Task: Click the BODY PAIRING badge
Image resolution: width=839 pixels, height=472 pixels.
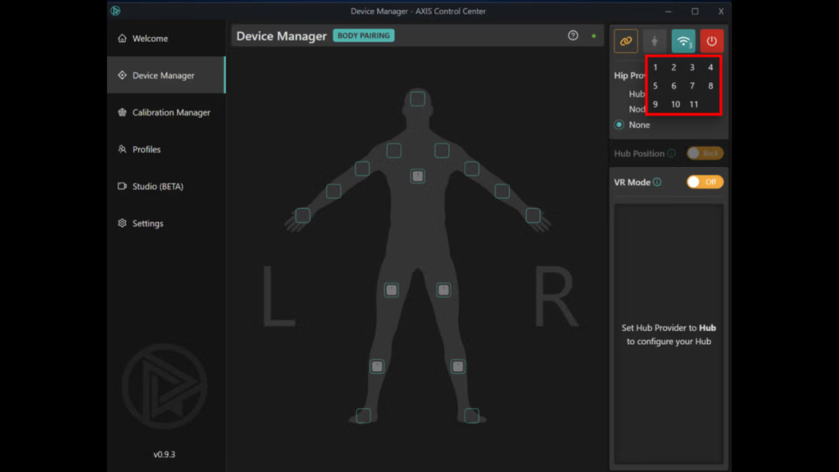Action: [364, 36]
